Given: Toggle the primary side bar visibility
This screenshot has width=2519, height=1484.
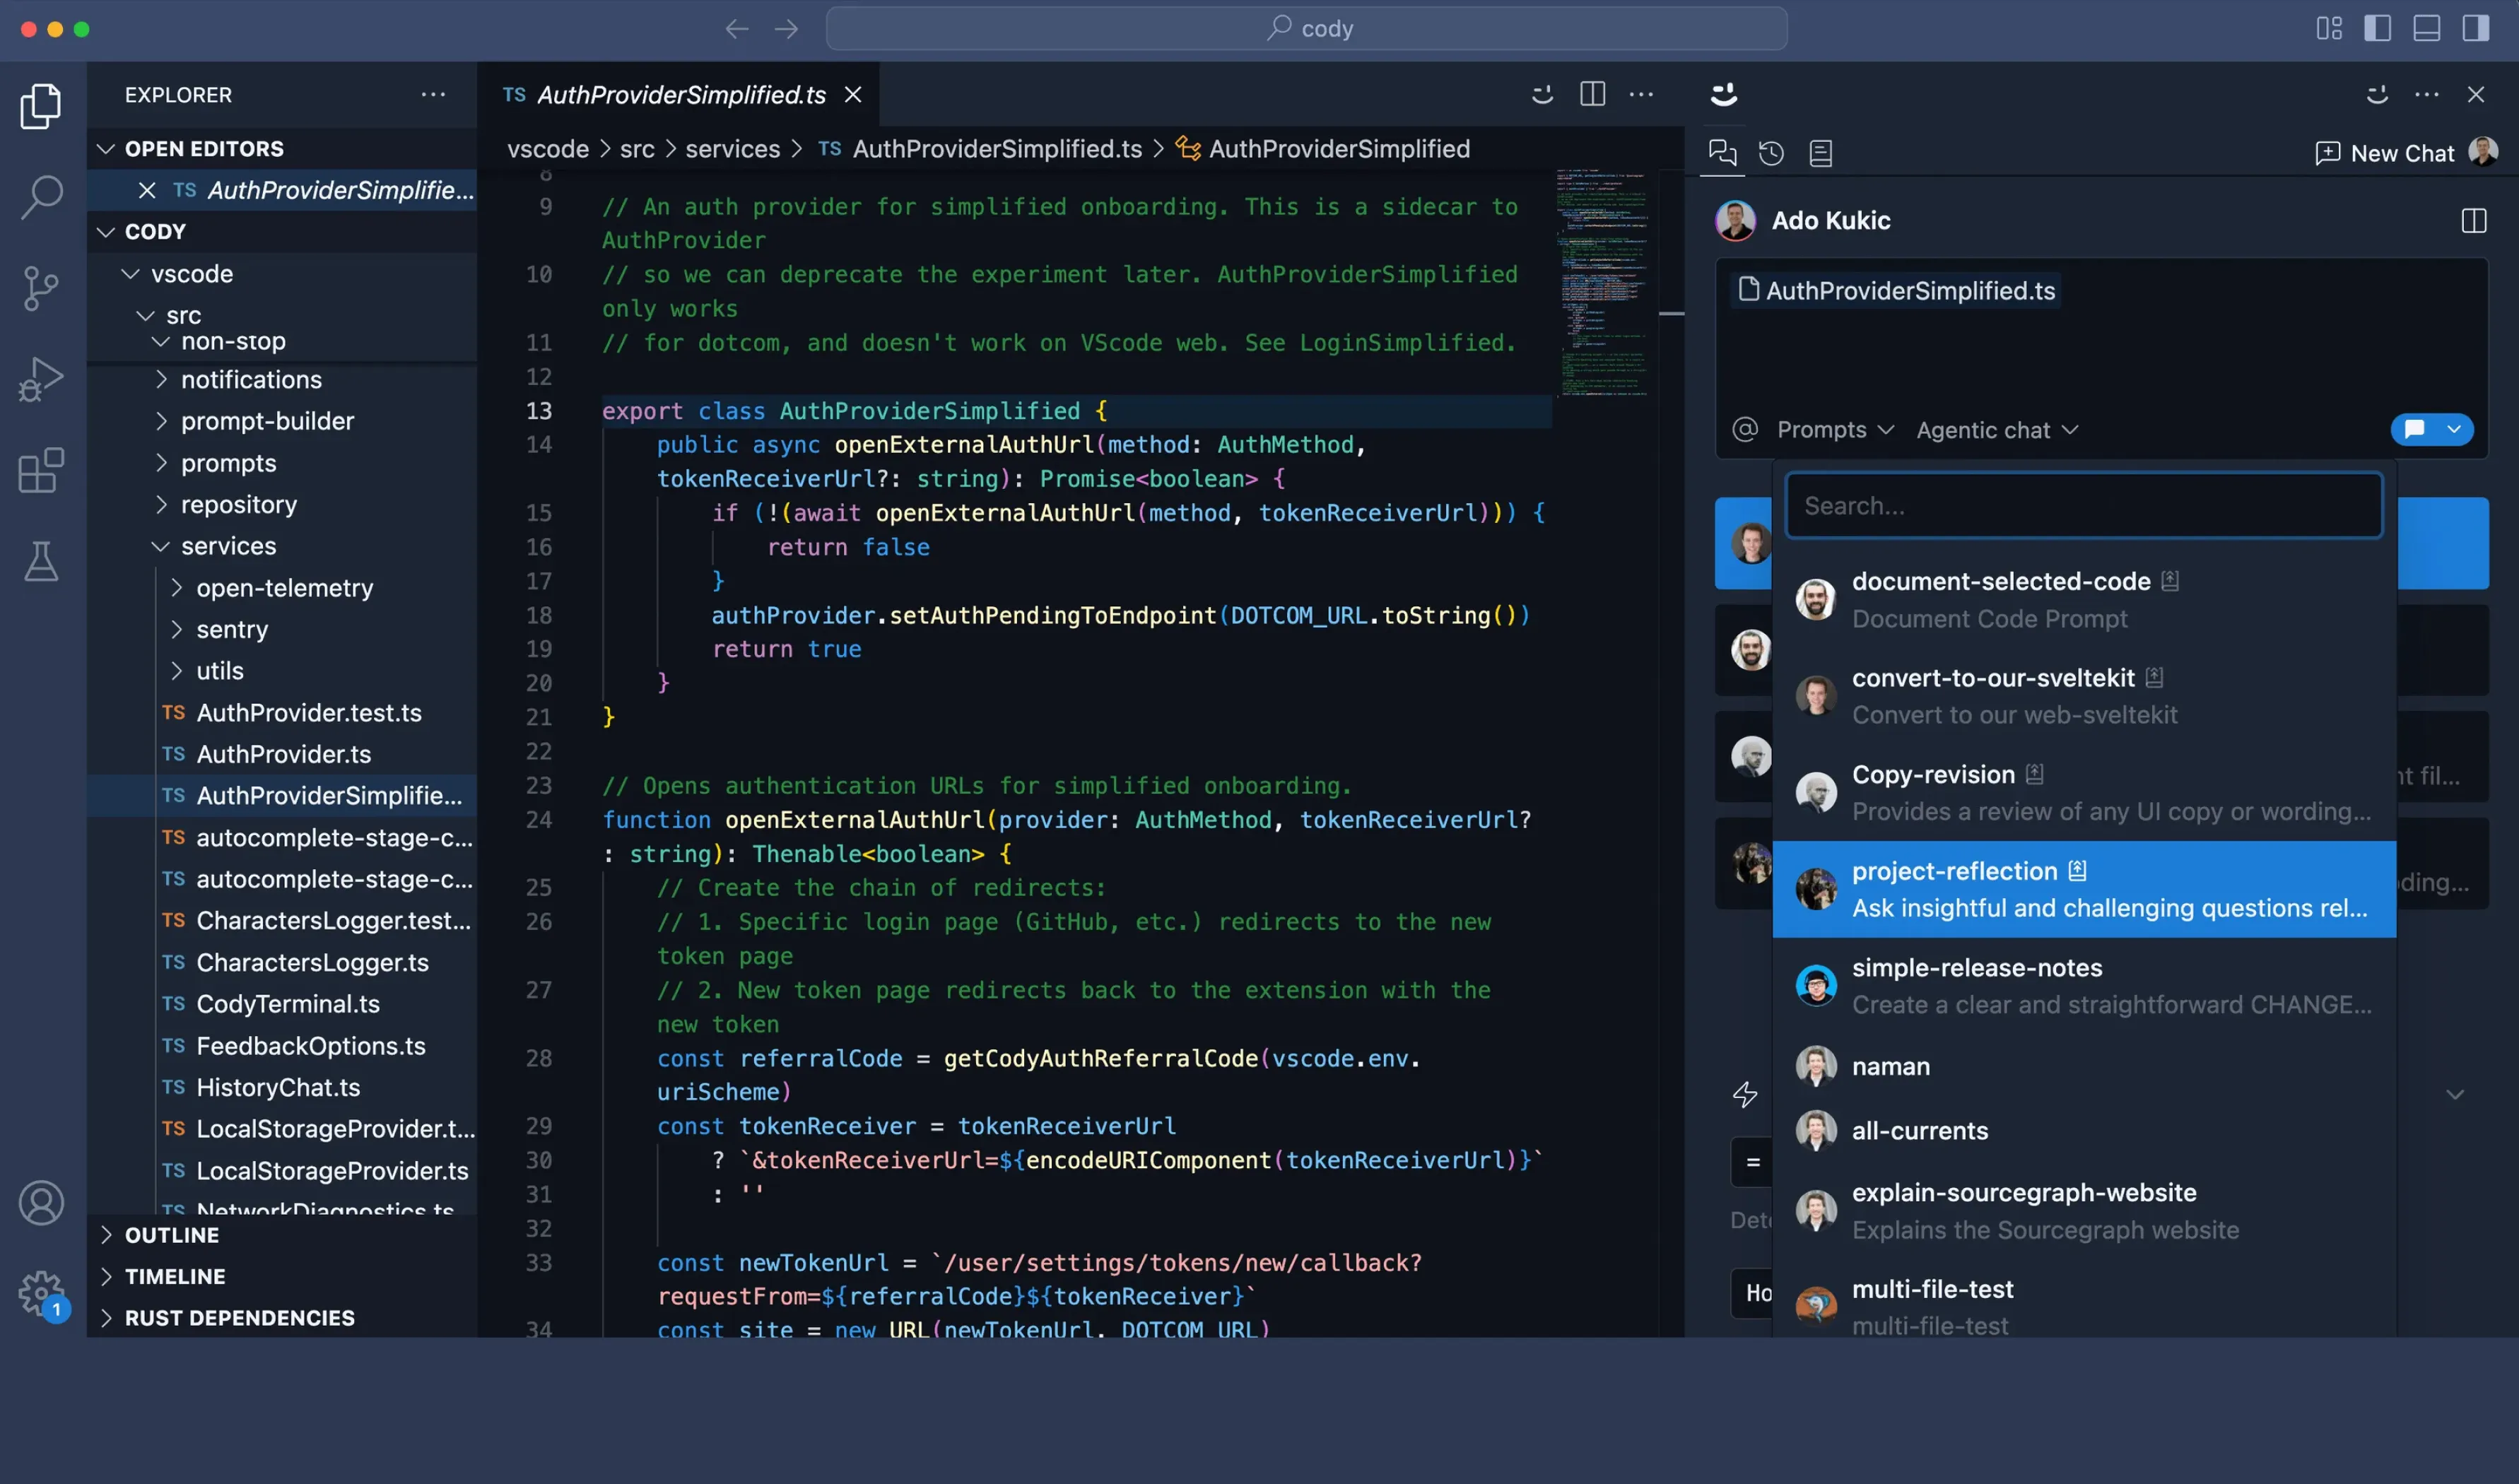Looking at the screenshot, I should coord(2377,28).
